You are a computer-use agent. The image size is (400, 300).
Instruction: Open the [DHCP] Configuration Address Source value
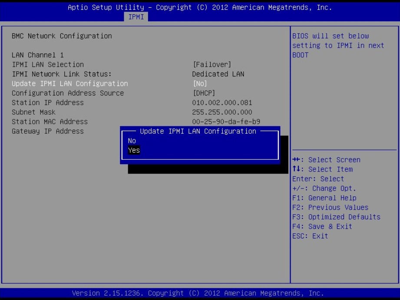tap(204, 93)
